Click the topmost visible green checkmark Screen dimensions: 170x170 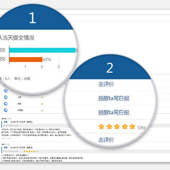(42, 97)
